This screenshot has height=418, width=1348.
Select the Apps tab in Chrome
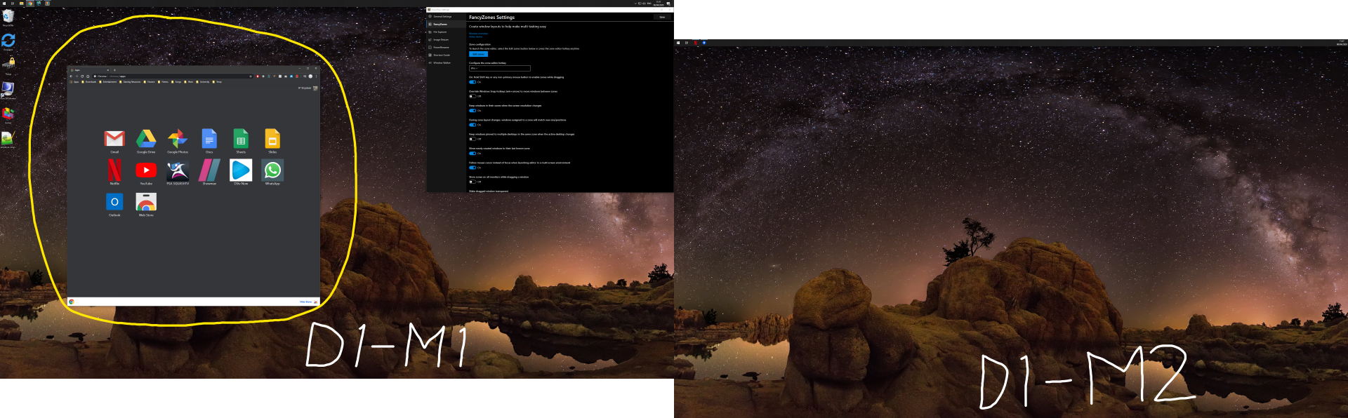tap(89, 70)
